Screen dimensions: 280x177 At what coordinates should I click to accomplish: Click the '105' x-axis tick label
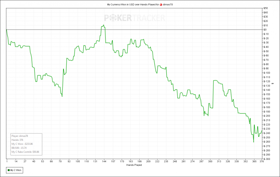coord(78,161)
